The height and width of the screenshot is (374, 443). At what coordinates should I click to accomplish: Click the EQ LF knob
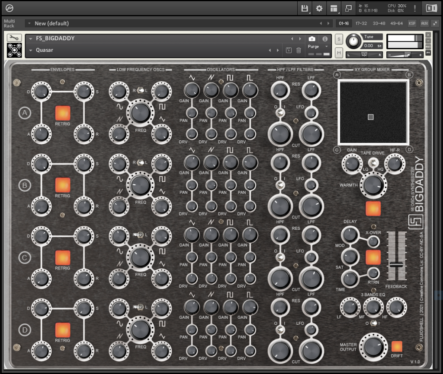[x=350, y=307]
